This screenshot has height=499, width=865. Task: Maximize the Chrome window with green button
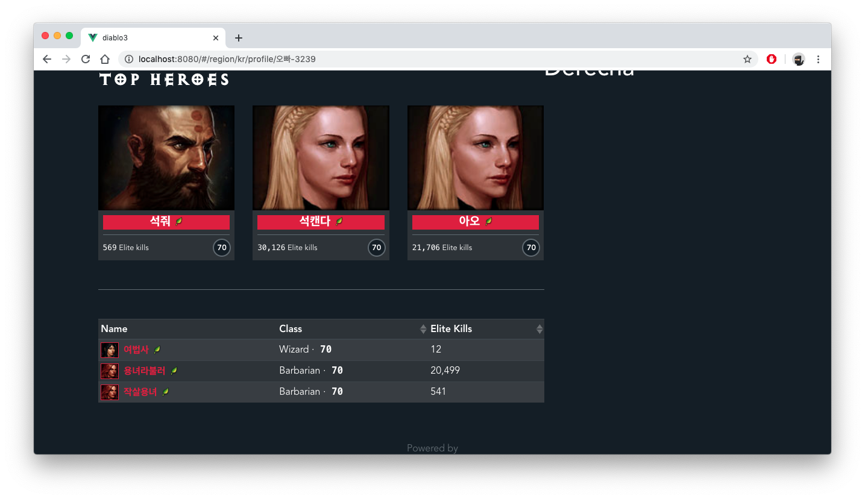[x=69, y=36]
